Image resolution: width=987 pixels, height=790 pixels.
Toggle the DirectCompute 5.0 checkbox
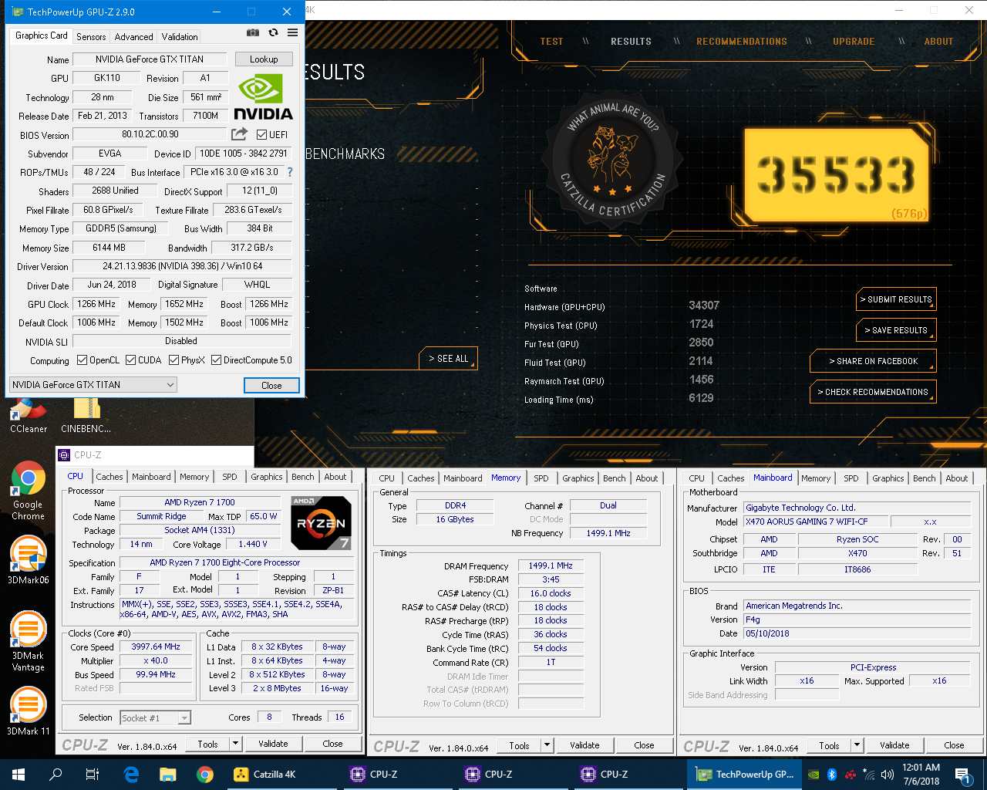pyautogui.click(x=217, y=360)
